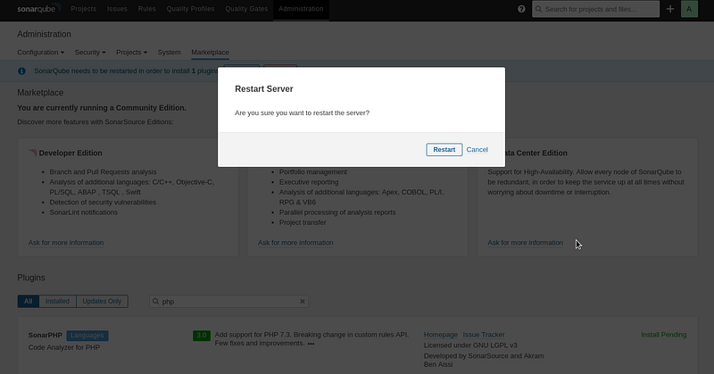Click the plugin search field containing php
This screenshot has width=714, height=374.
(x=229, y=301)
